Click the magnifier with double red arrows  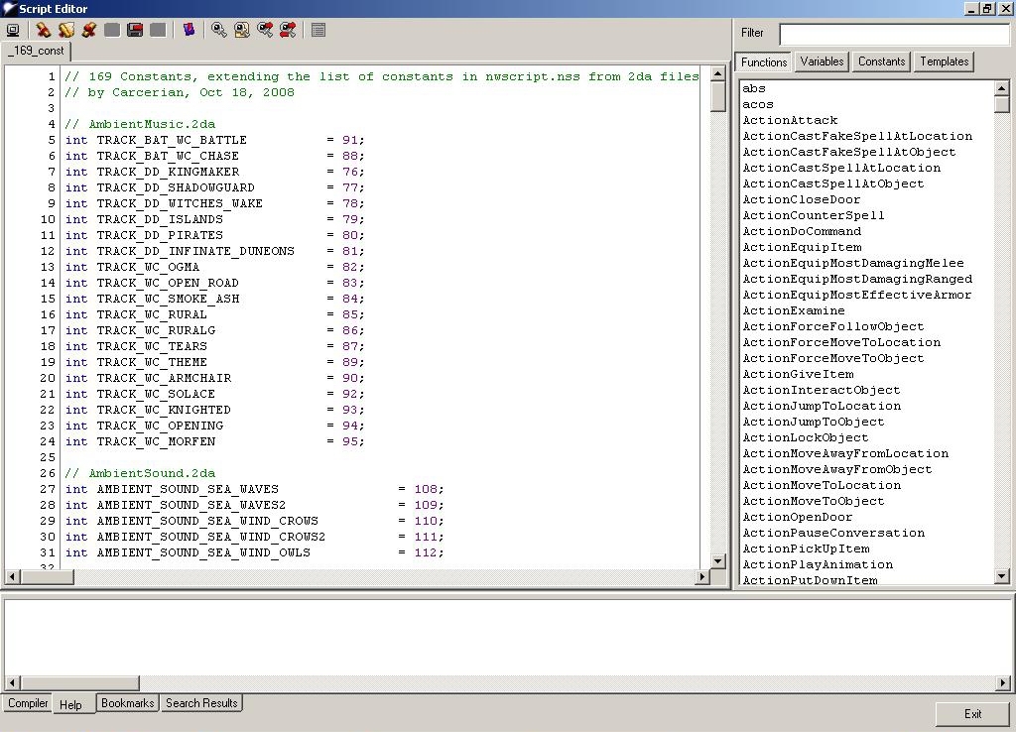[x=288, y=31]
